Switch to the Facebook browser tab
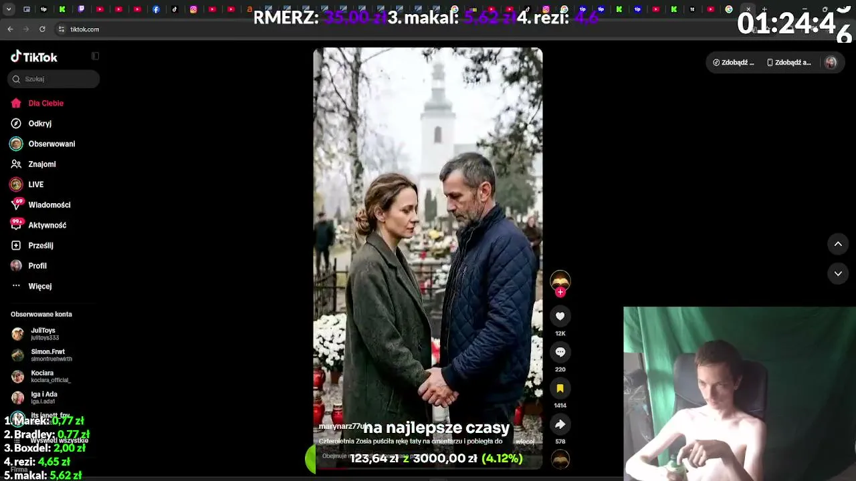 pyautogui.click(x=156, y=9)
